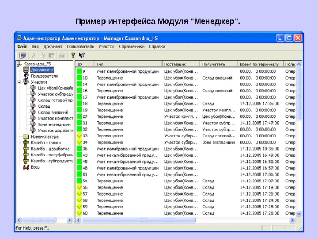Click the Cut scissors toolbar icon
Image resolution: width=318 pixels, height=239 pixels.
click(34, 55)
